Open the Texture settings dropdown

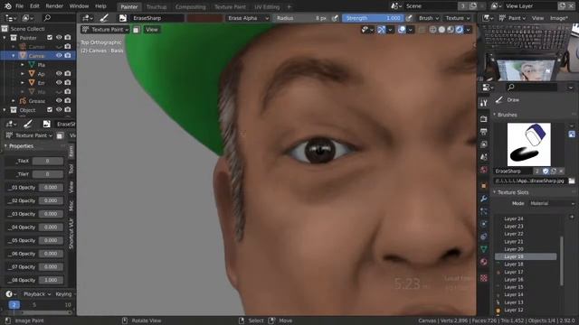tap(458, 18)
